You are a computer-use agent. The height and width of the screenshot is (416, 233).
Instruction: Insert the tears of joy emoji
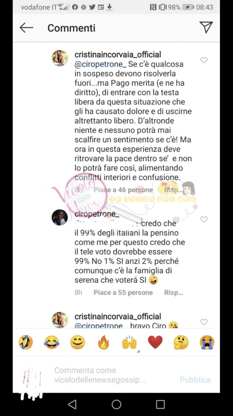click(52, 343)
